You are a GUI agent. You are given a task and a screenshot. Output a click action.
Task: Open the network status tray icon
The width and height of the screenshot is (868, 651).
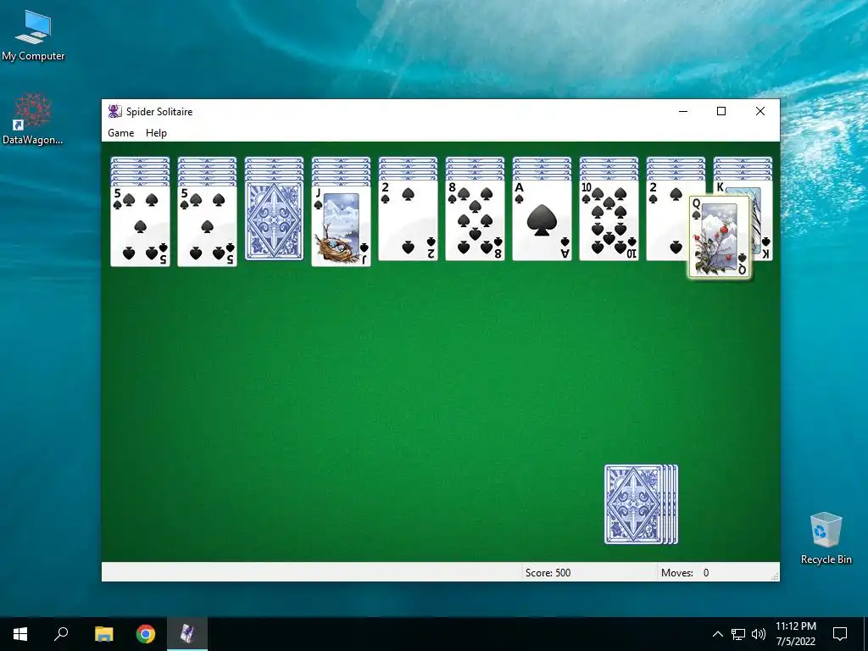(738, 634)
